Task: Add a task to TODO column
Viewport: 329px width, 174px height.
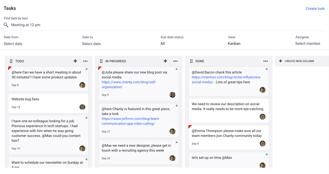Action: pyautogui.click(x=75, y=61)
